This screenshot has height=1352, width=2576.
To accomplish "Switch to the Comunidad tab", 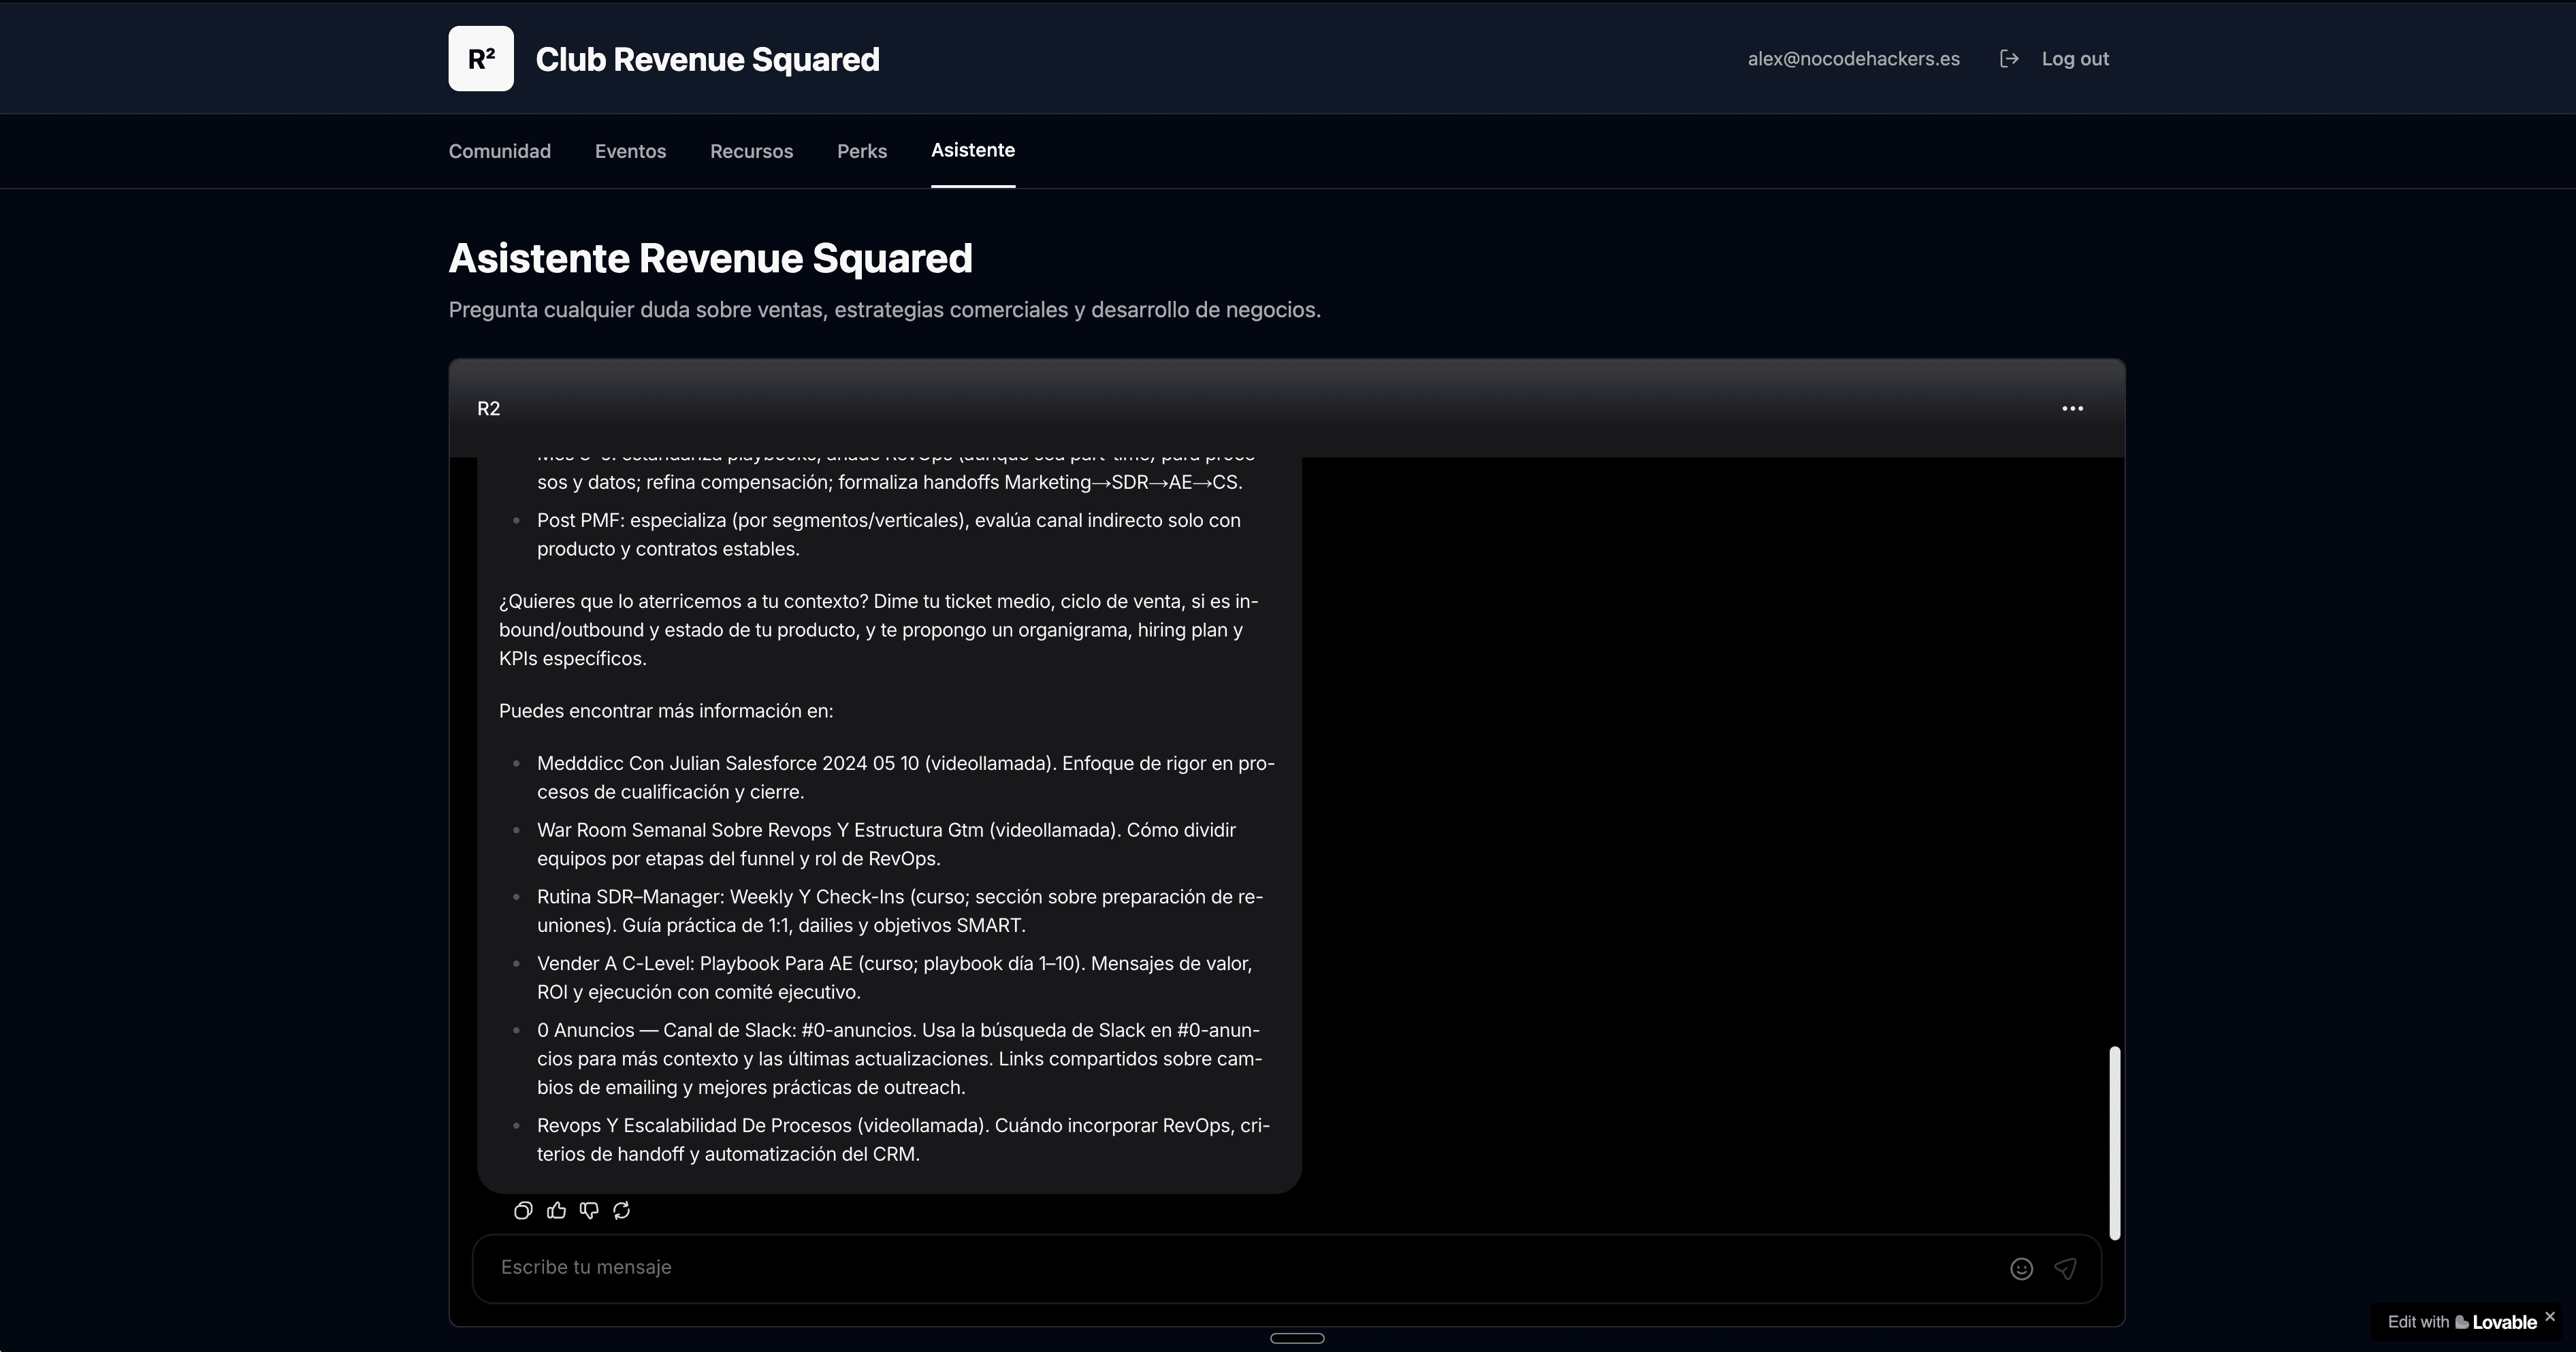I will 499,151.
